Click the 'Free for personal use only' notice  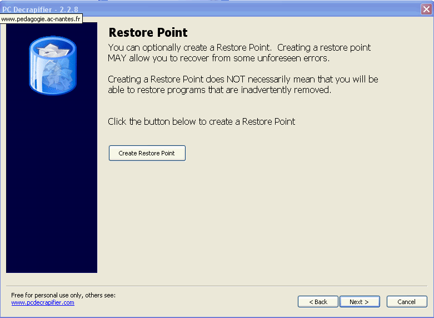63,295
